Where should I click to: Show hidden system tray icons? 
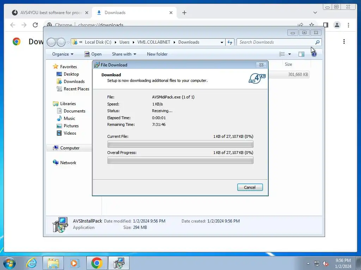pos(308,263)
